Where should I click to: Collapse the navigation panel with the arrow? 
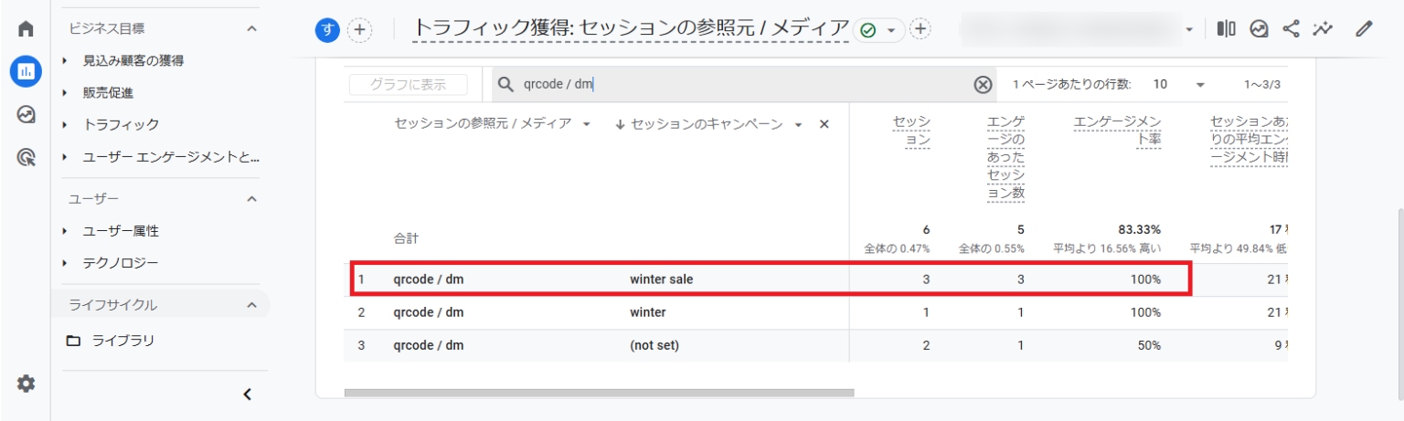coord(247,395)
